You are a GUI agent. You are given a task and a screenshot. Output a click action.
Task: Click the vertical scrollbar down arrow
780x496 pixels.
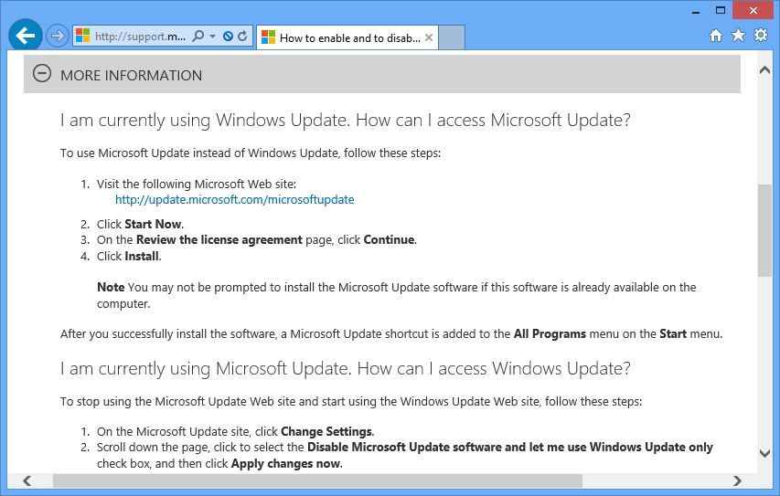click(764, 453)
